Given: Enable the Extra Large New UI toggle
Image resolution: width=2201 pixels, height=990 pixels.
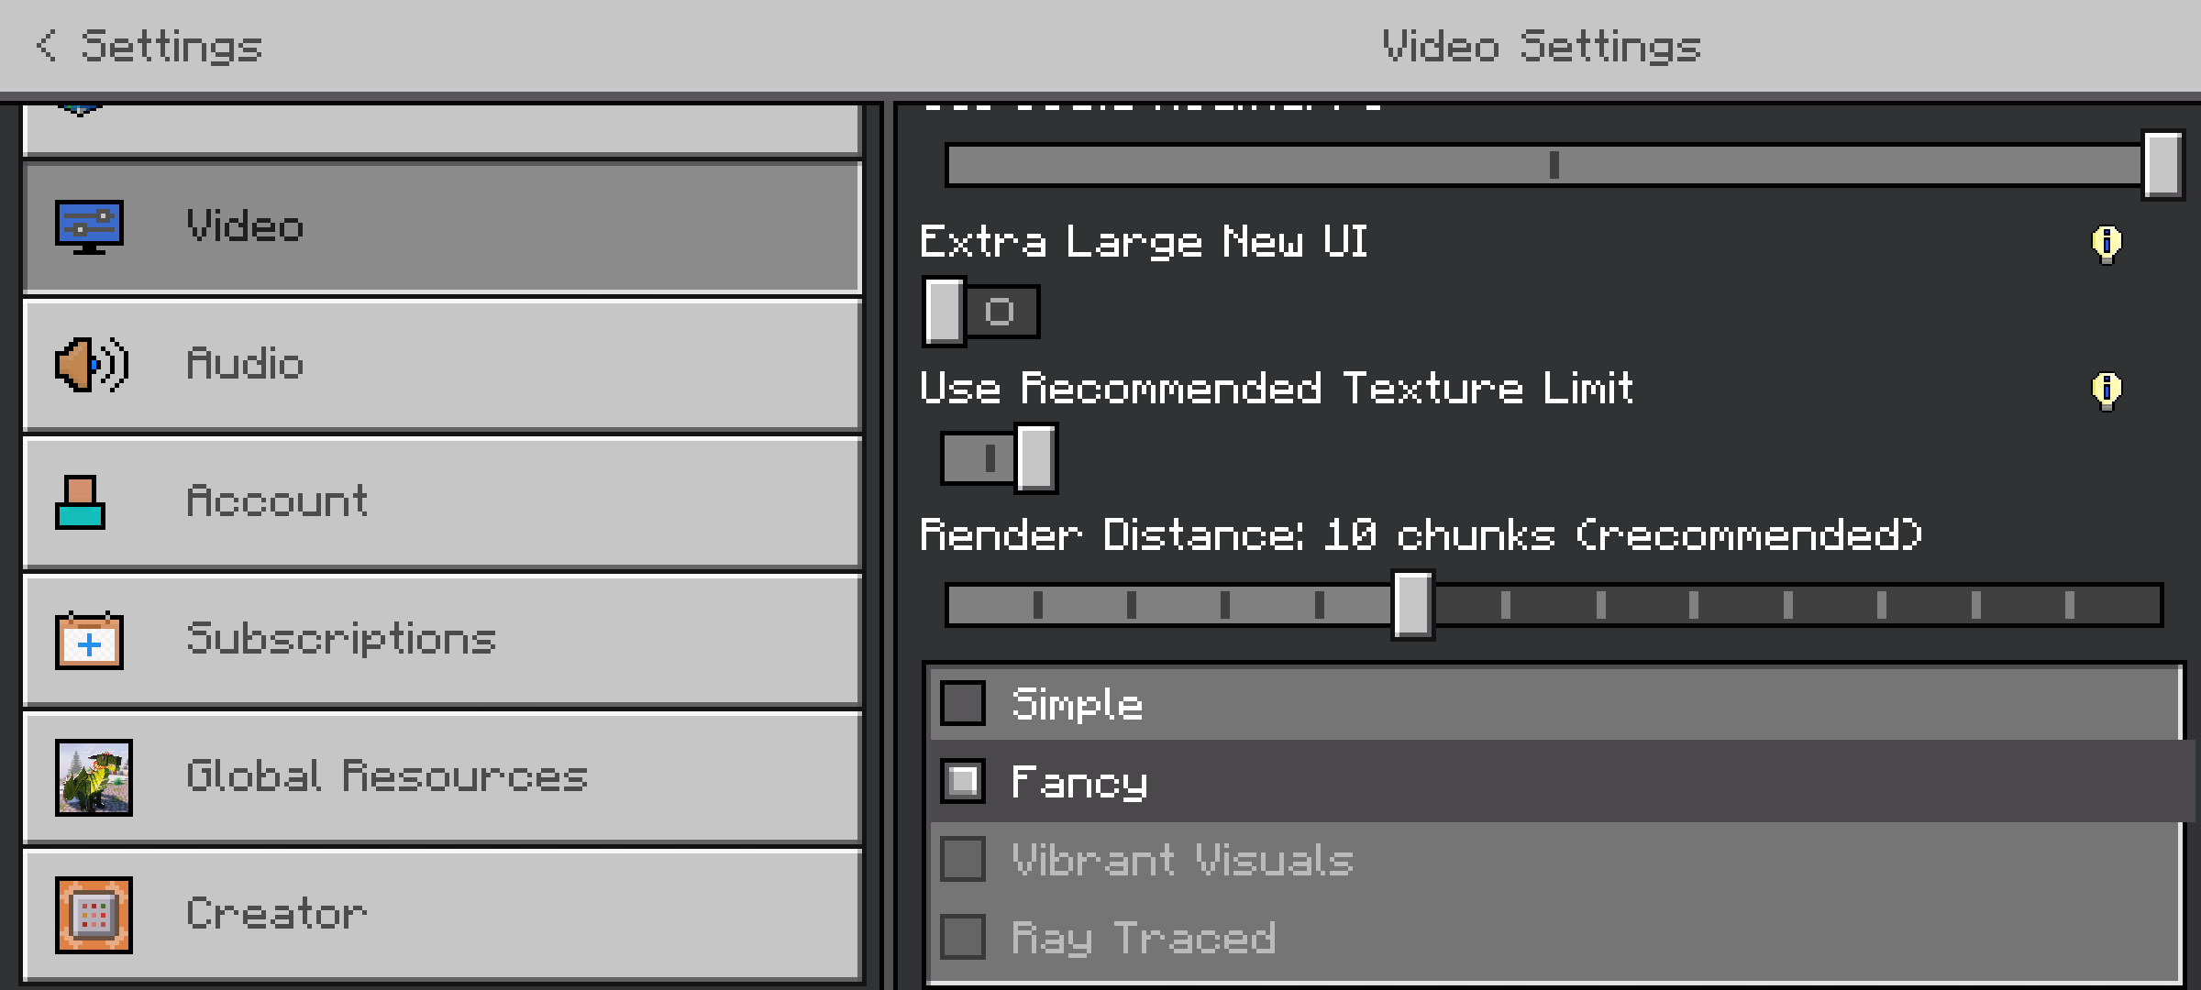Looking at the screenshot, I should pos(981,312).
